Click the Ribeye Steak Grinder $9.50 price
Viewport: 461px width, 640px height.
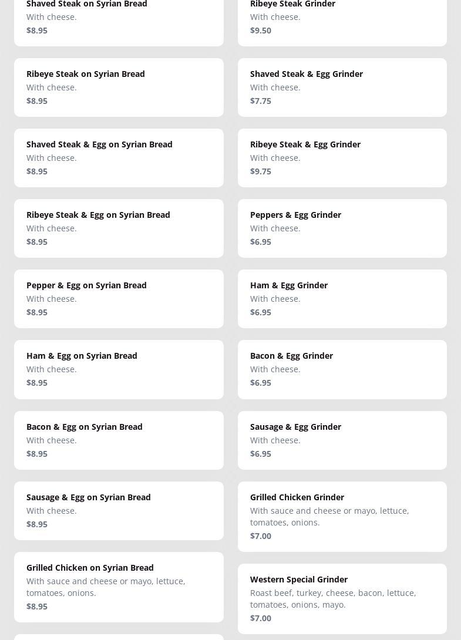point(261,31)
